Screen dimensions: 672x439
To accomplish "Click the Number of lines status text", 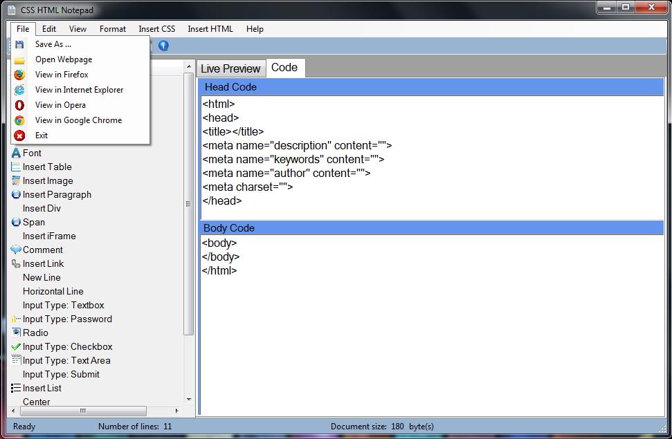I will [135, 427].
